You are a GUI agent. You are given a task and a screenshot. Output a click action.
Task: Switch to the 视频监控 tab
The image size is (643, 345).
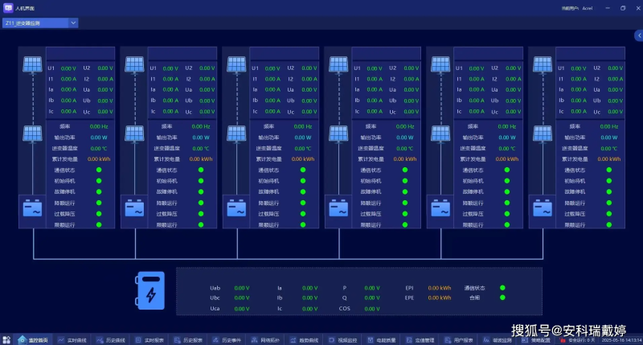point(344,340)
